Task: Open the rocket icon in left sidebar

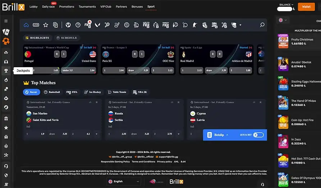Action: tap(6, 89)
